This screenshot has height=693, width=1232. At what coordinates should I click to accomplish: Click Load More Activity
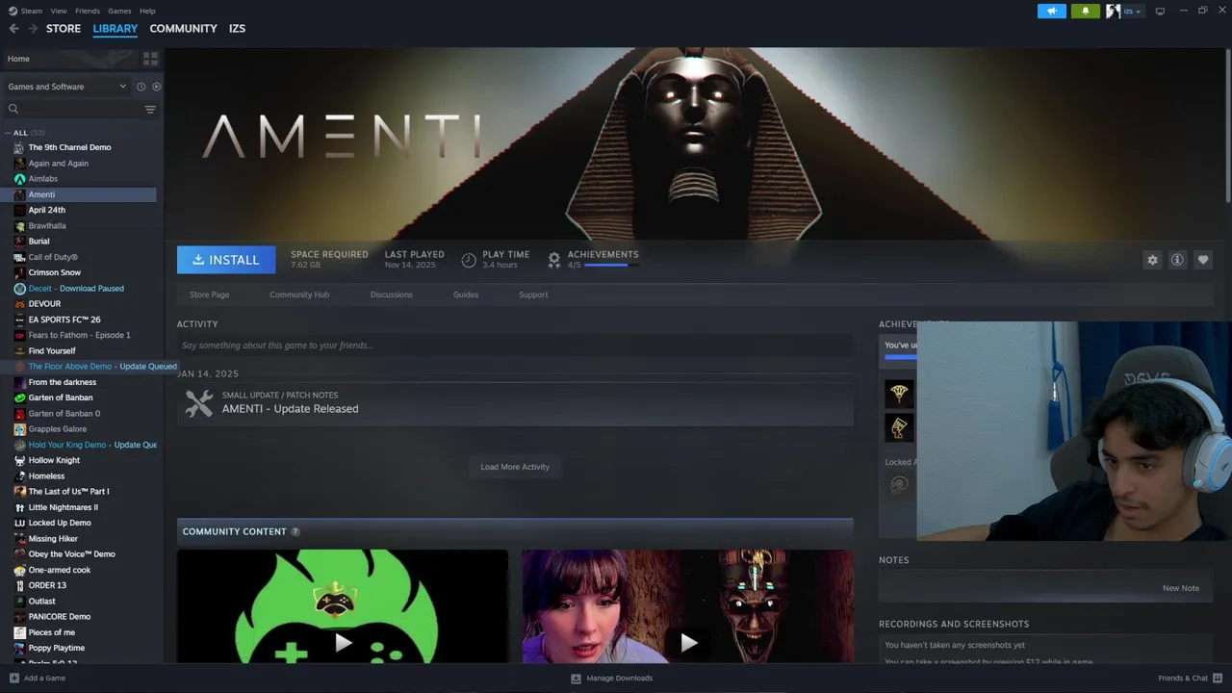pyautogui.click(x=515, y=467)
